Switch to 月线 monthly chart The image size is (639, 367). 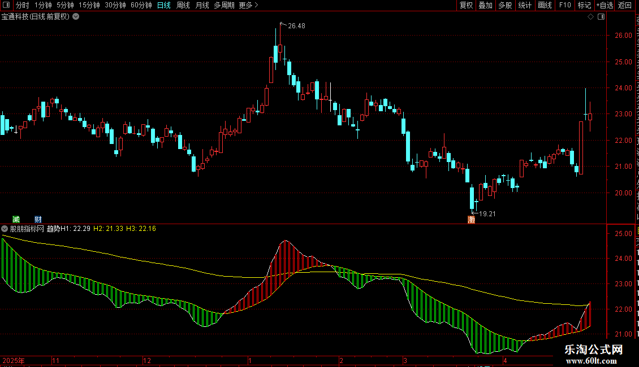click(202, 5)
